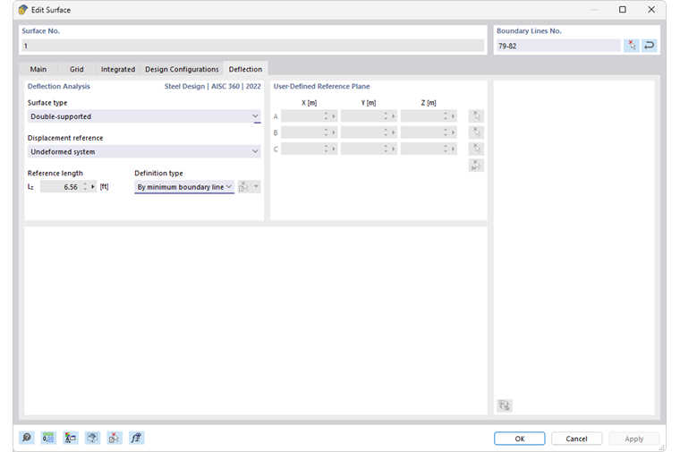The width and height of the screenshot is (680, 452).
Task: Click the select object icon with red X at bottom
Action: click(114, 438)
